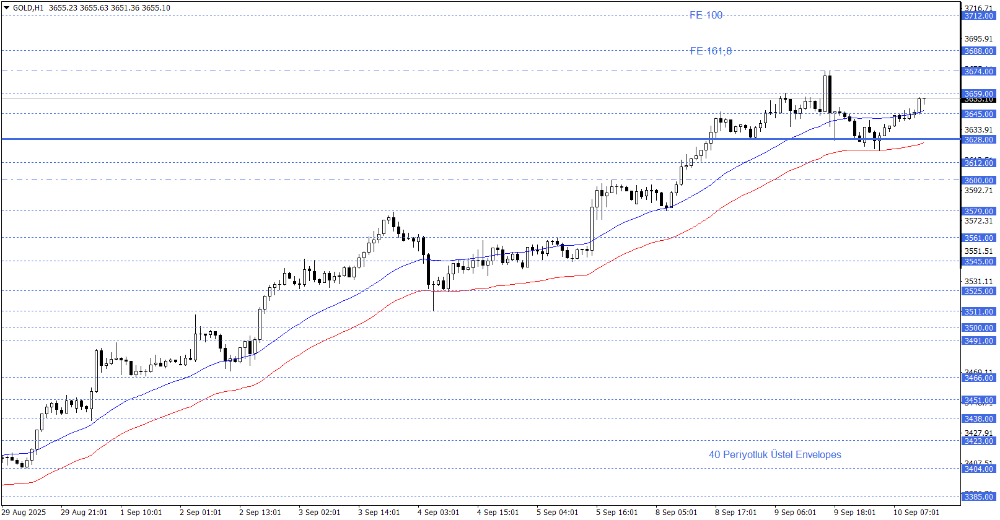Click the 3438.00 price level tag
Screen dimensions: 1000x520
979,419
